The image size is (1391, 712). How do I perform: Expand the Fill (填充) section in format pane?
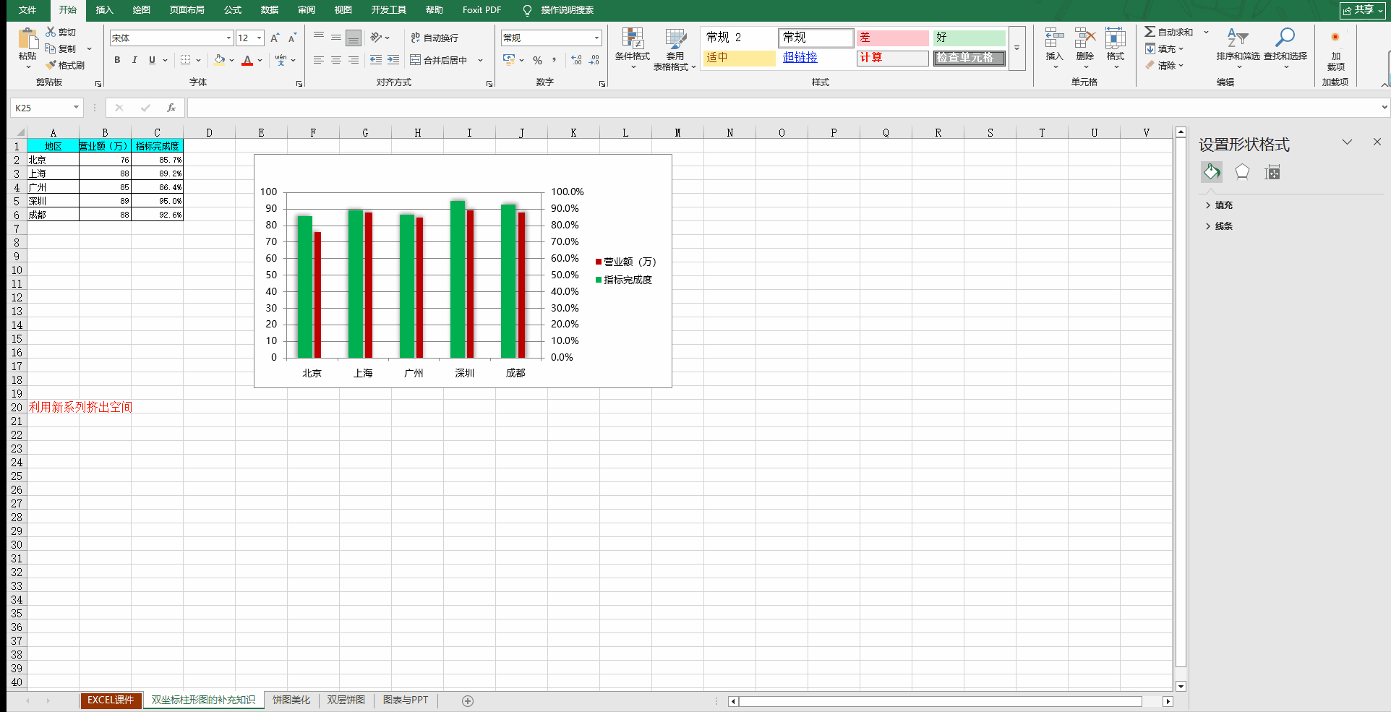coord(1223,205)
